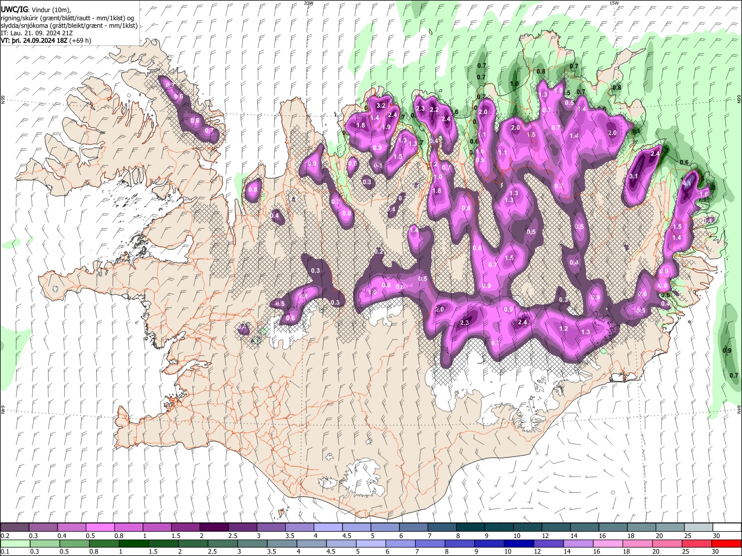Click the '0.1' label on the lower legend
This screenshot has width=742, height=556.
(x=4, y=551)
